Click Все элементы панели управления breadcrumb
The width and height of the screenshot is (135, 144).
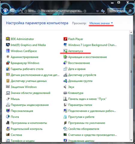(62, 11)
